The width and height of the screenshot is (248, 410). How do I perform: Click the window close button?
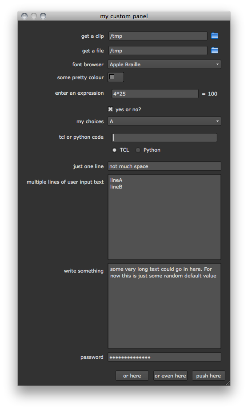point(24,16)
